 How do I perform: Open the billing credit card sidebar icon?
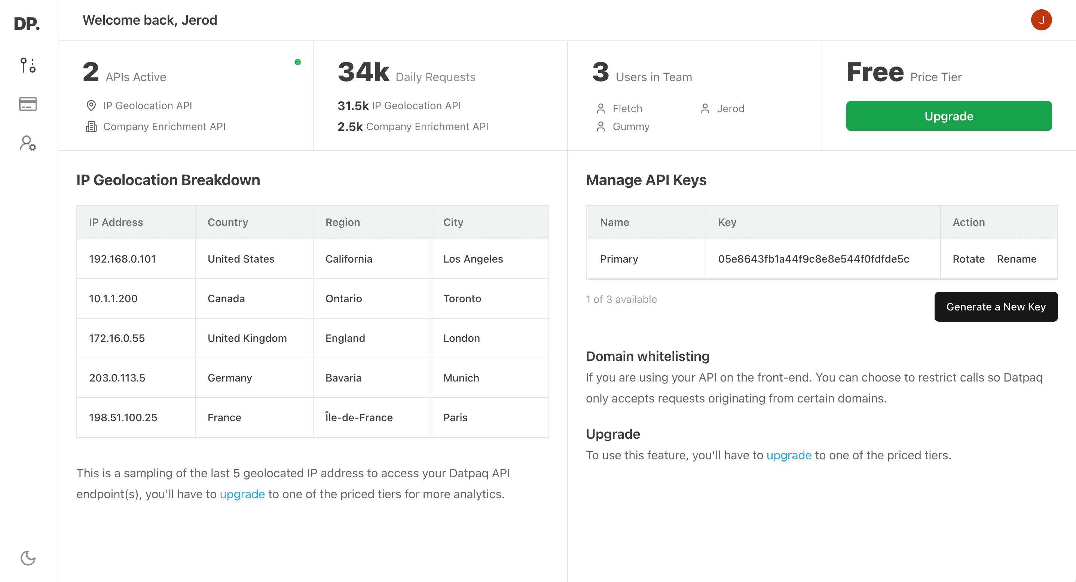click(28, 104)
